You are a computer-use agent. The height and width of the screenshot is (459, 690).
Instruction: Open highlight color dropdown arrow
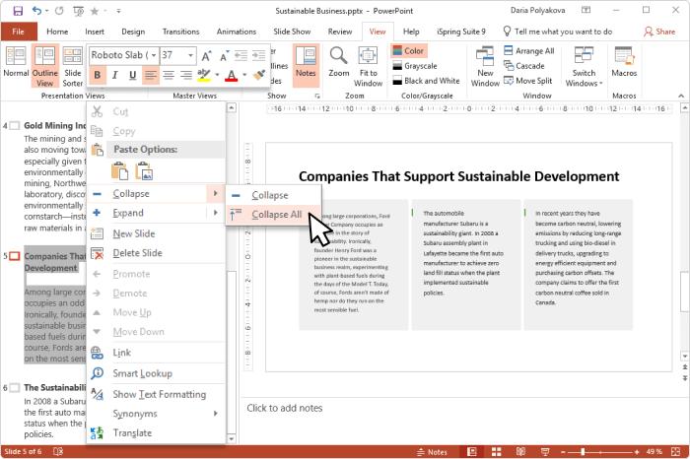(217, 75)
